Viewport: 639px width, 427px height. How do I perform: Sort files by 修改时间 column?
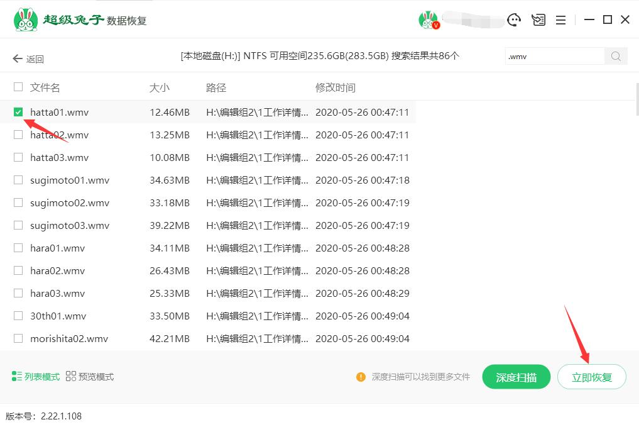pyautogui.click(x=336, y=87)
